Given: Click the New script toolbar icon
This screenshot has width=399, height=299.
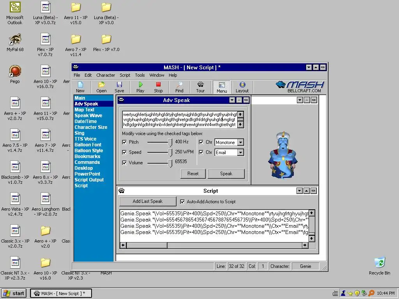Looking at the screenshot, I should [80, 87].
